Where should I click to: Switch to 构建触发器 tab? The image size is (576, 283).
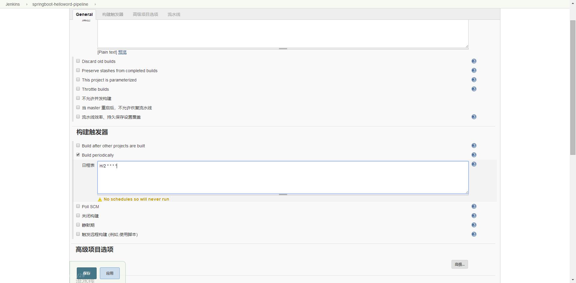pos(113,14)
